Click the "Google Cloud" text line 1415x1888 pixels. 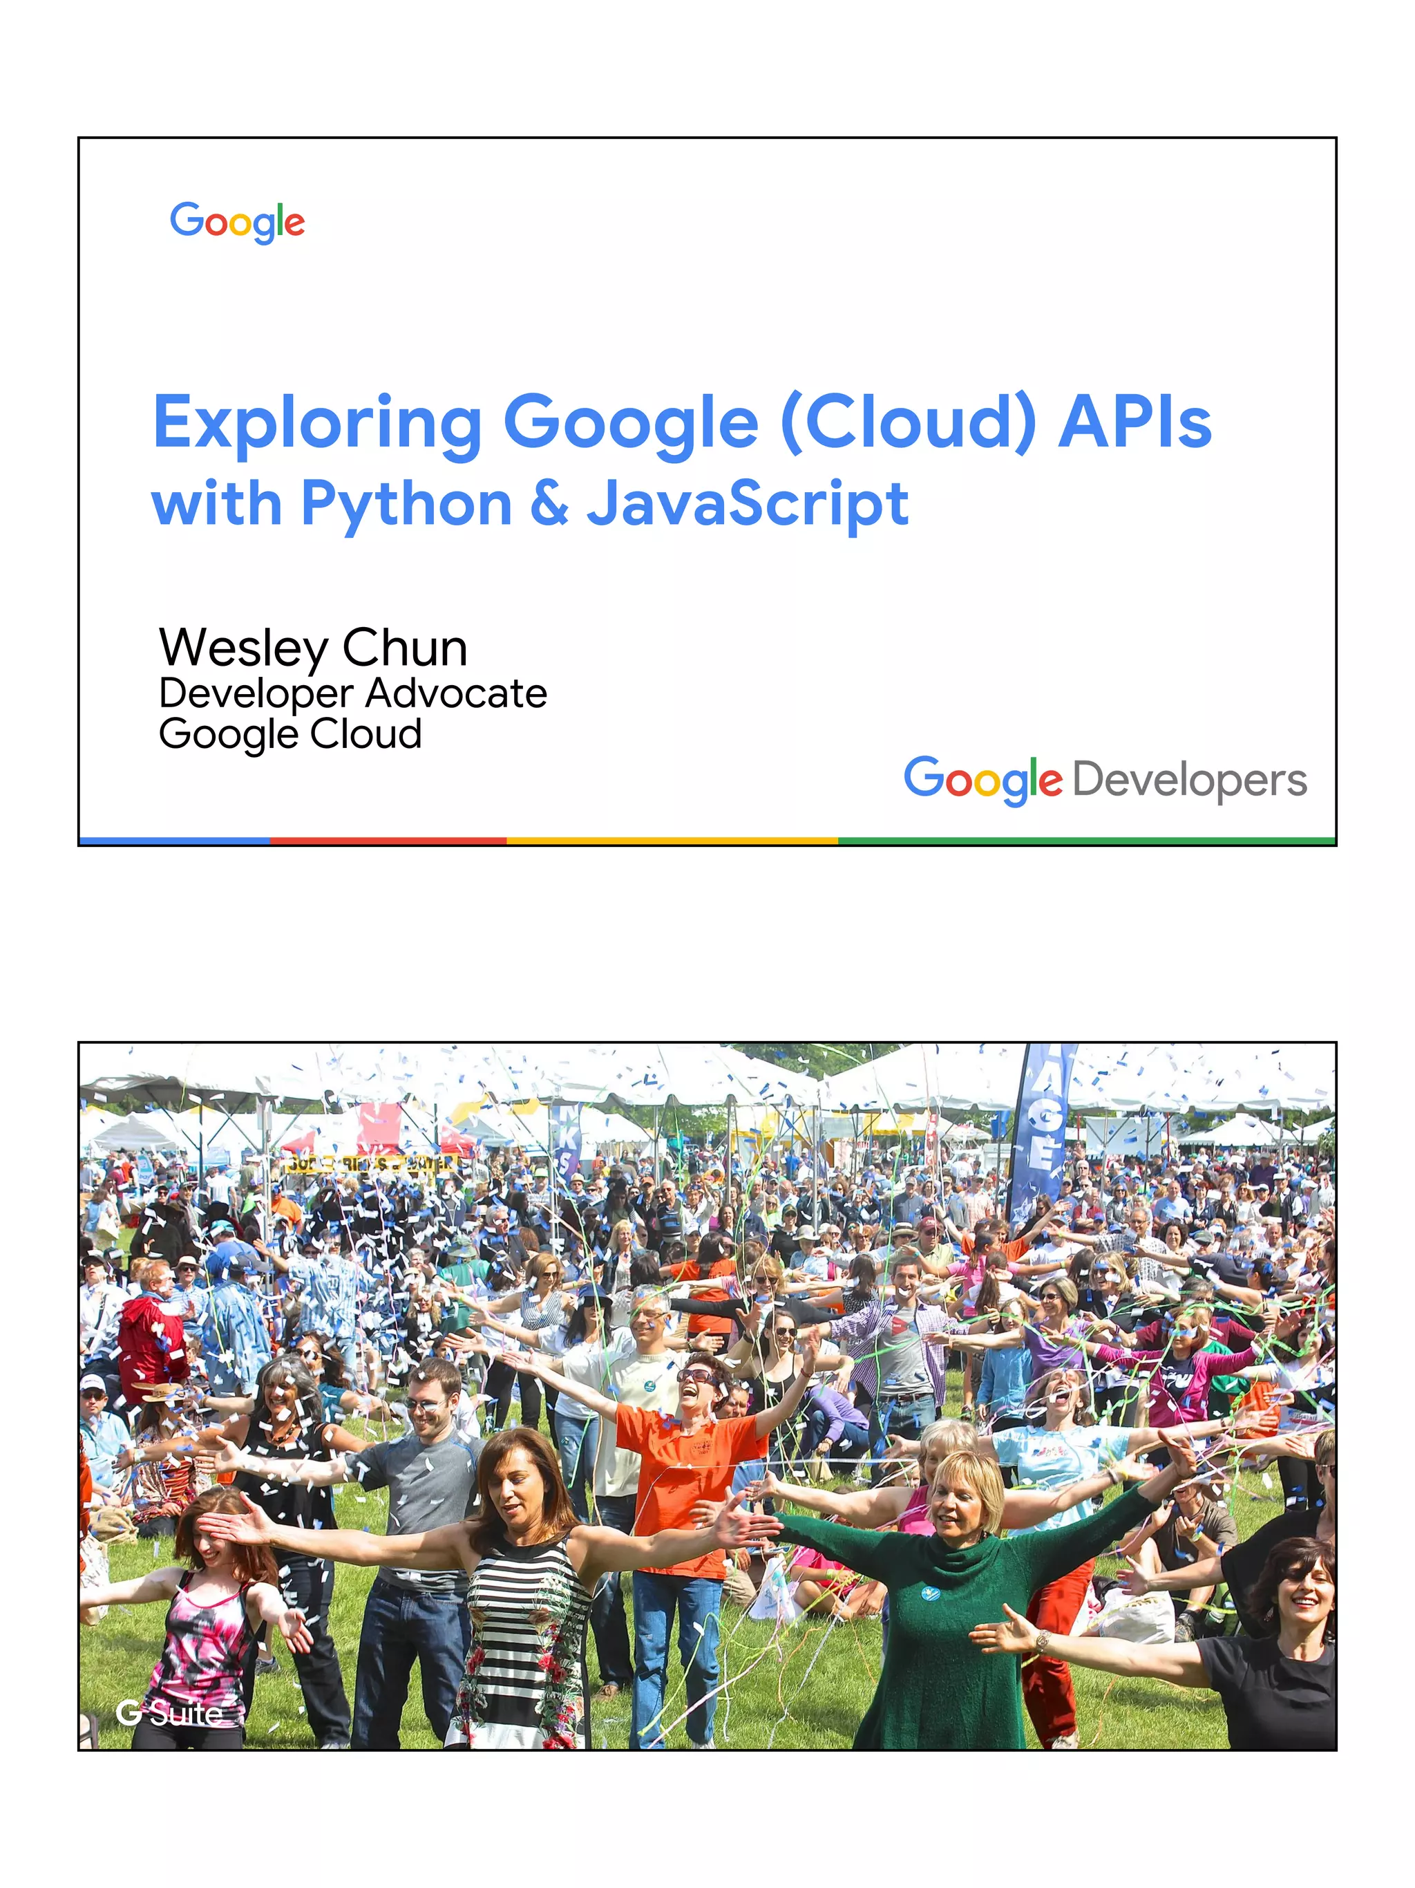[291, 734]
